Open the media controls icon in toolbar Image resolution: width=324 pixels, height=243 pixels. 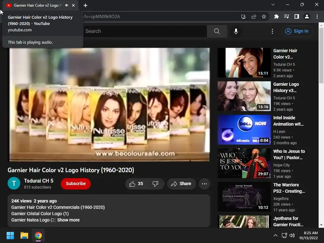click(x=286, y=16)
